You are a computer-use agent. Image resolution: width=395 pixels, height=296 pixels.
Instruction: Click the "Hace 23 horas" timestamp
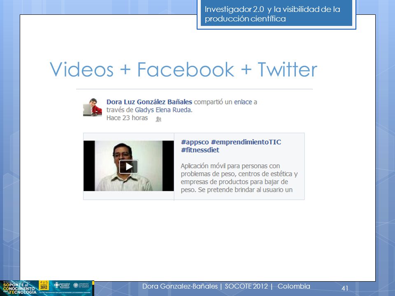tap(127, 118)
